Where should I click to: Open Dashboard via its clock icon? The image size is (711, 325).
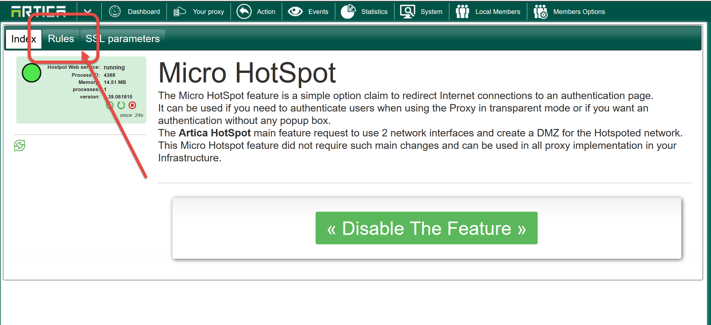(x=115, y=12)
